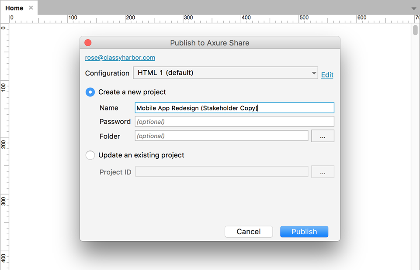420x270 pixels.
Task: Focus the project Name text field
Action: pyautogui.click(x=234, y=108)
